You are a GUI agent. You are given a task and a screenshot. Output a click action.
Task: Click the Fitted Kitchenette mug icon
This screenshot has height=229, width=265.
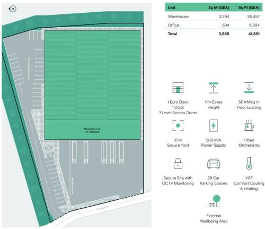[249, 125]
